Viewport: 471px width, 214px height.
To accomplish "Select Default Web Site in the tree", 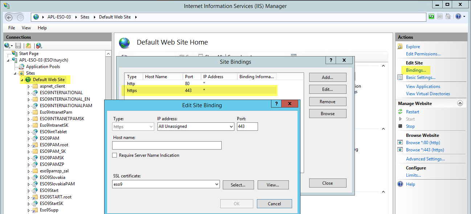I will tap(49, 80).
